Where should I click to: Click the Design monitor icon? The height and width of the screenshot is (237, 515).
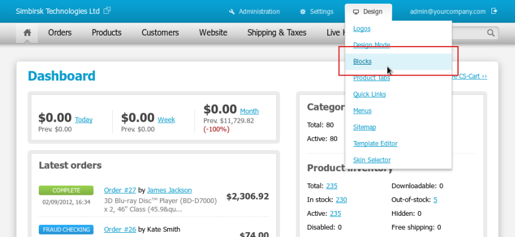pyautogui.click(x=356, y=12)
